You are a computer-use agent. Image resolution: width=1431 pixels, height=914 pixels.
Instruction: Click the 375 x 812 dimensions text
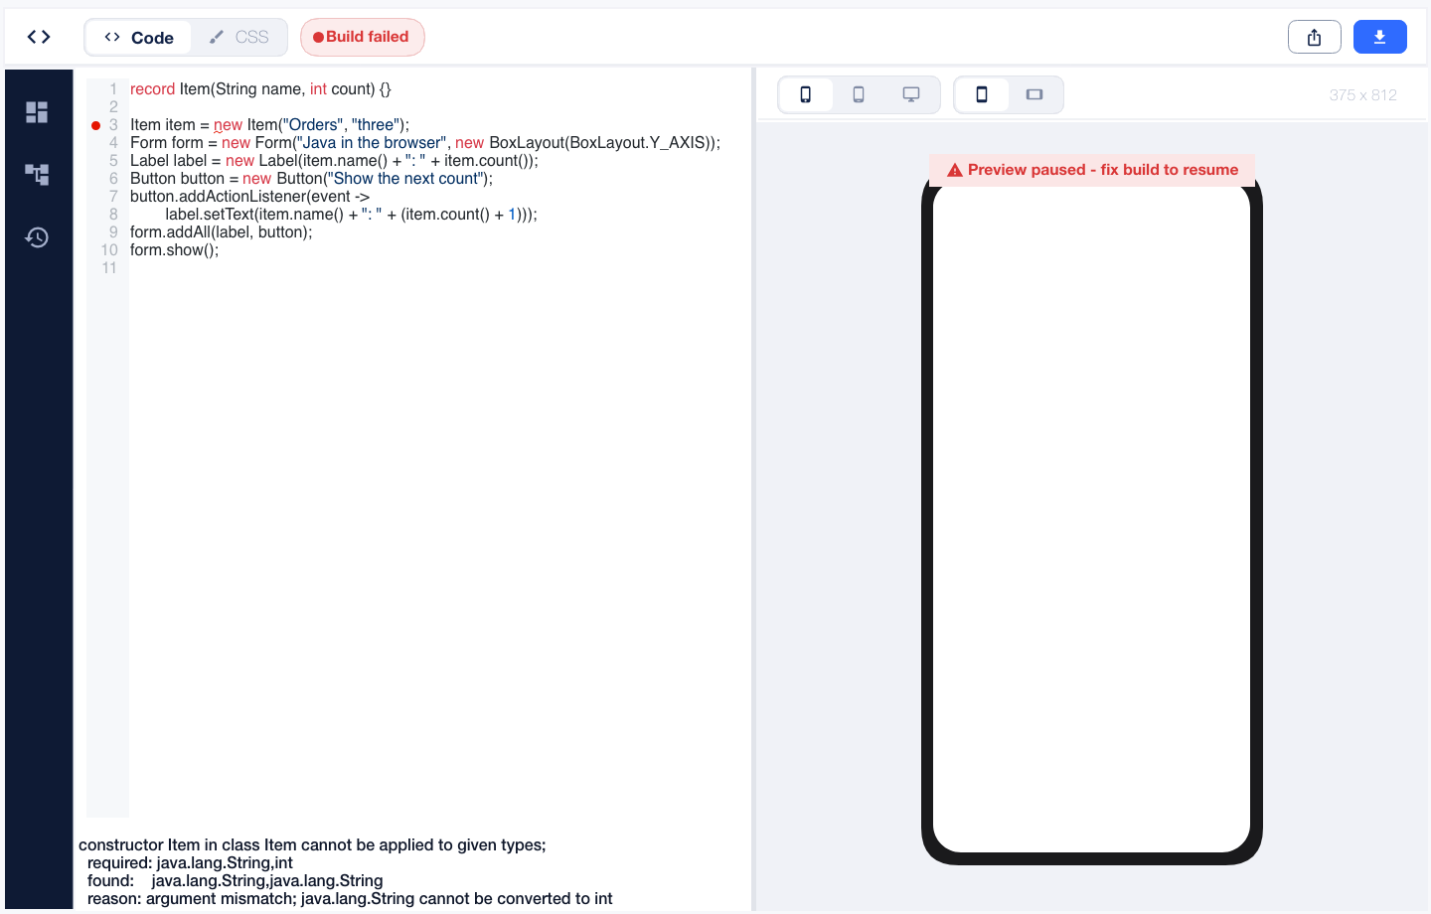[1362, 95]
